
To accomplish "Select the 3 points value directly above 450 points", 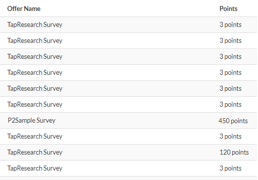I will click(231, 104).
